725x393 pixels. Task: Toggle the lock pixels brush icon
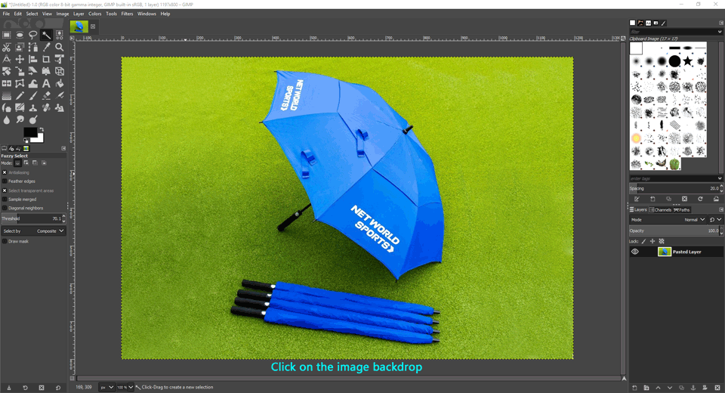tap(643, 241)
